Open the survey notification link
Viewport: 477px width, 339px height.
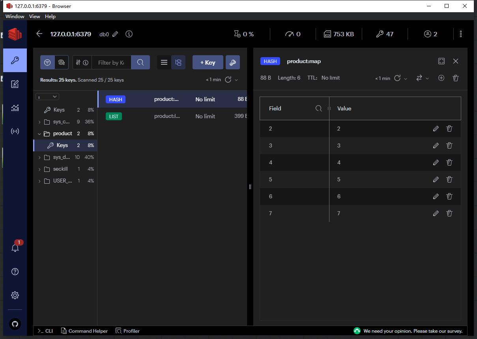(408, 331)
